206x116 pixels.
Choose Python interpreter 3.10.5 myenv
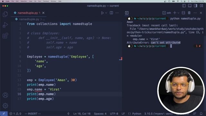[x=158, y=114]
